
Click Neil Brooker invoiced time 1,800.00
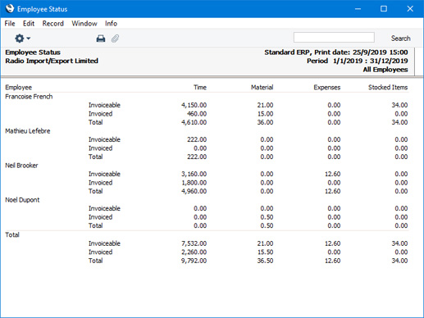194,183
